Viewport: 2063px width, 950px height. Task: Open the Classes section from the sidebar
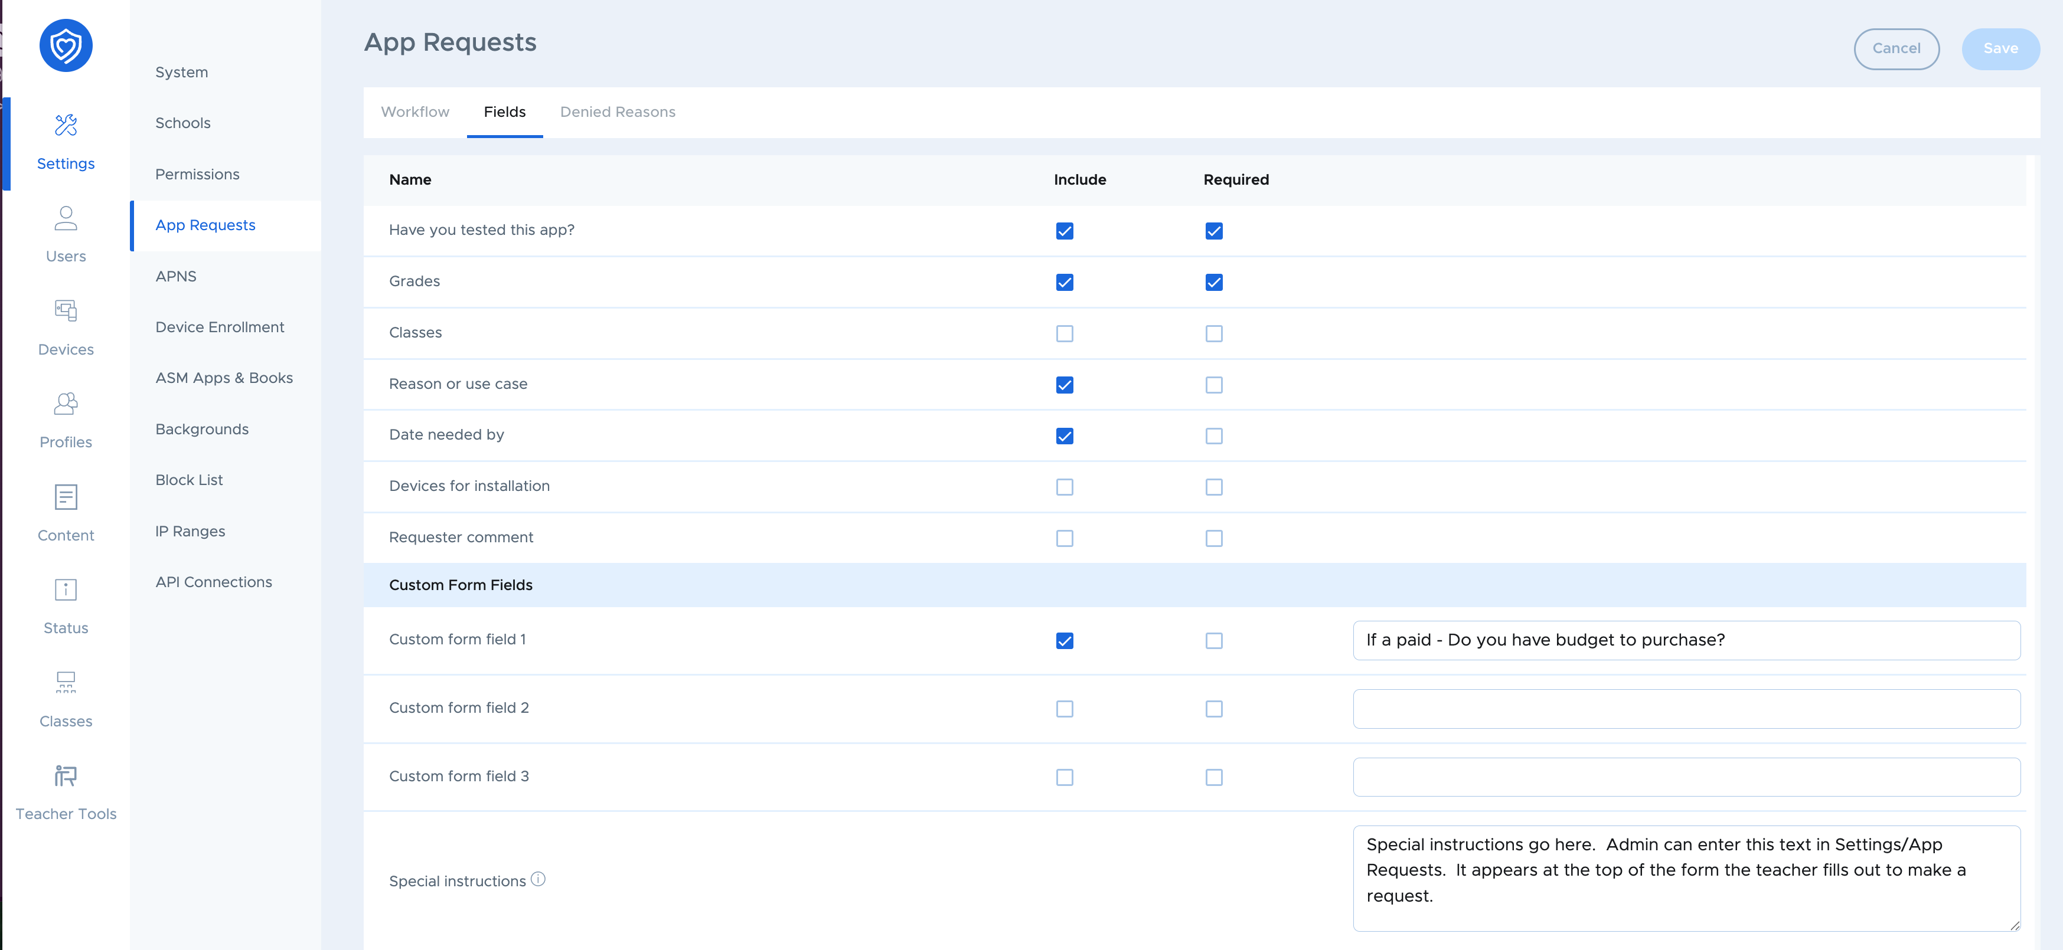point(66,699)
